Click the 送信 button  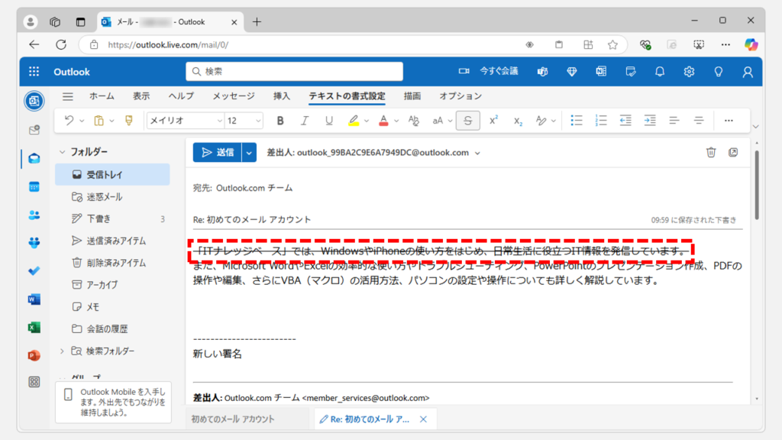click(218, 153)
